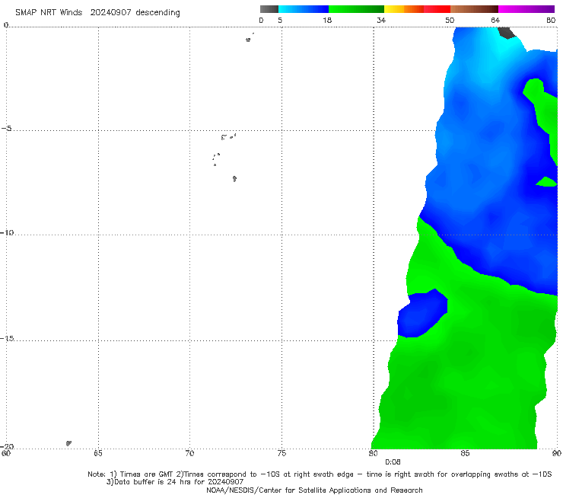
Task: Click the title text 'SMAP NRT Winds'
Action: [49, 13]
